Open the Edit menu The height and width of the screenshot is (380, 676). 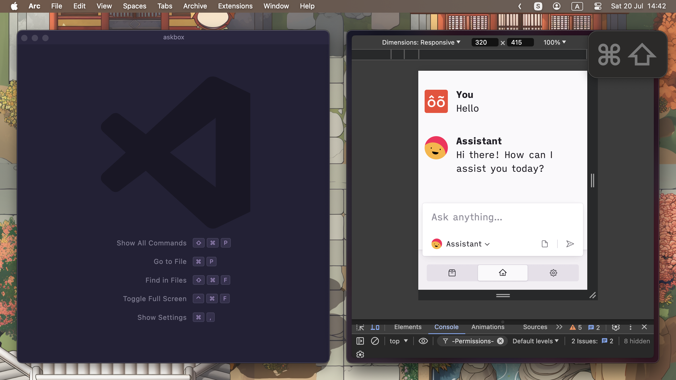[79, 6]
